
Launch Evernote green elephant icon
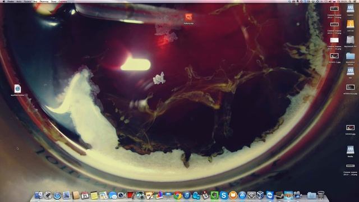[214, 195]
